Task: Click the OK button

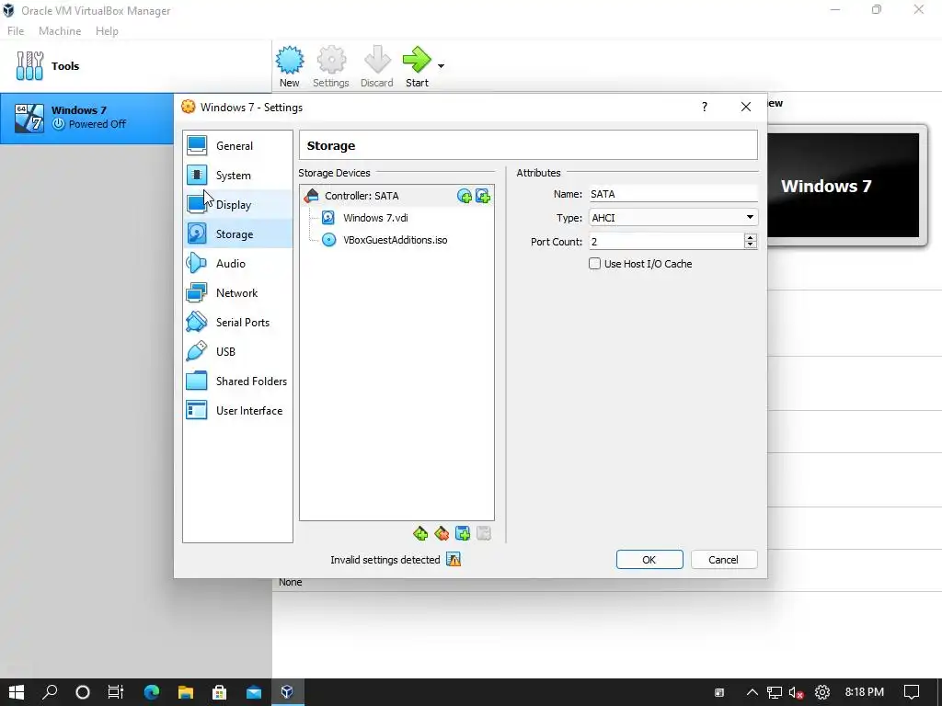Action: pyautogui.click(x=649, y=560)
